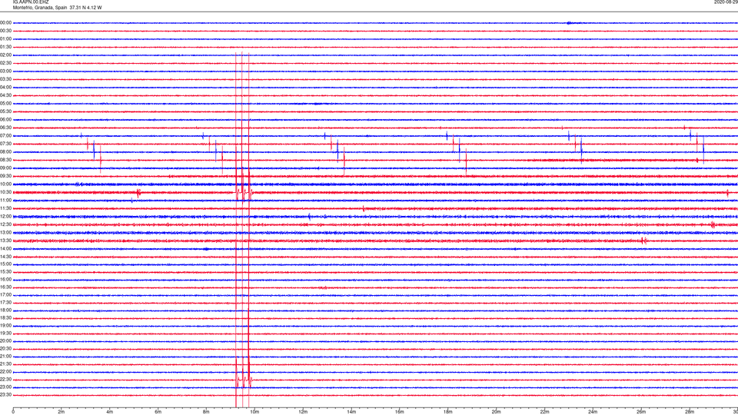
Task: Click the 14m axis tick label
Action: click(x=351, y=412)
